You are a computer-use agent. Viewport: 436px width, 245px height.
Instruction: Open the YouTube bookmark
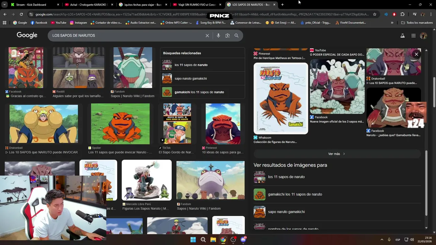coord(58,22)
